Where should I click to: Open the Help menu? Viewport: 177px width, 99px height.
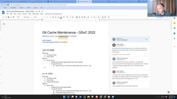(x=41, y=14)
